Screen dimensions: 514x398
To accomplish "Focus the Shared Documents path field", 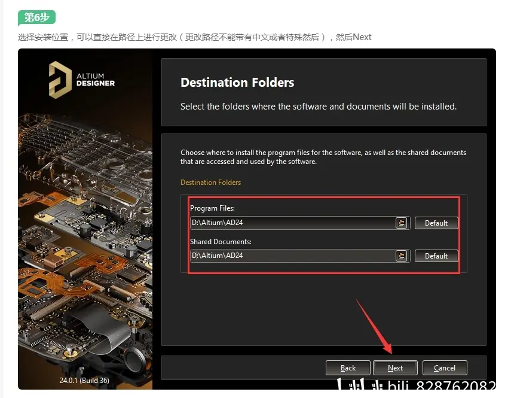I will (293, 256).
